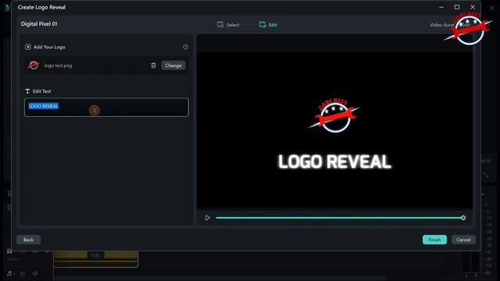Click the audio track folder icon

[x=23, y=273]
